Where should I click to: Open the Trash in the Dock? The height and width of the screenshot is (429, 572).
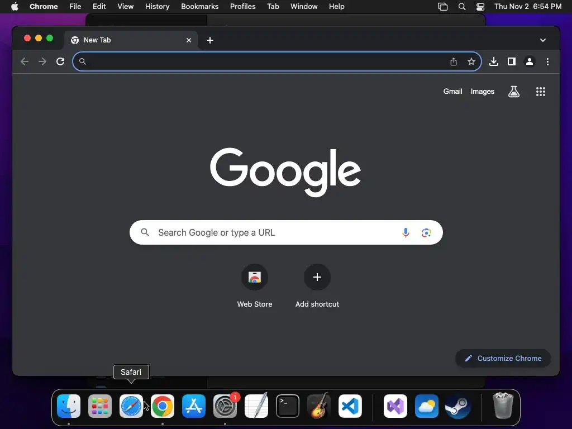pyautogui.click(x=503, y=406)
